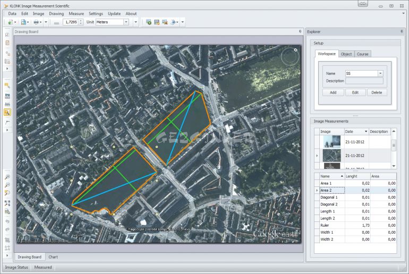Click the ruler scale icon beside 1,7295
The image size is (409, 274).
57,23
